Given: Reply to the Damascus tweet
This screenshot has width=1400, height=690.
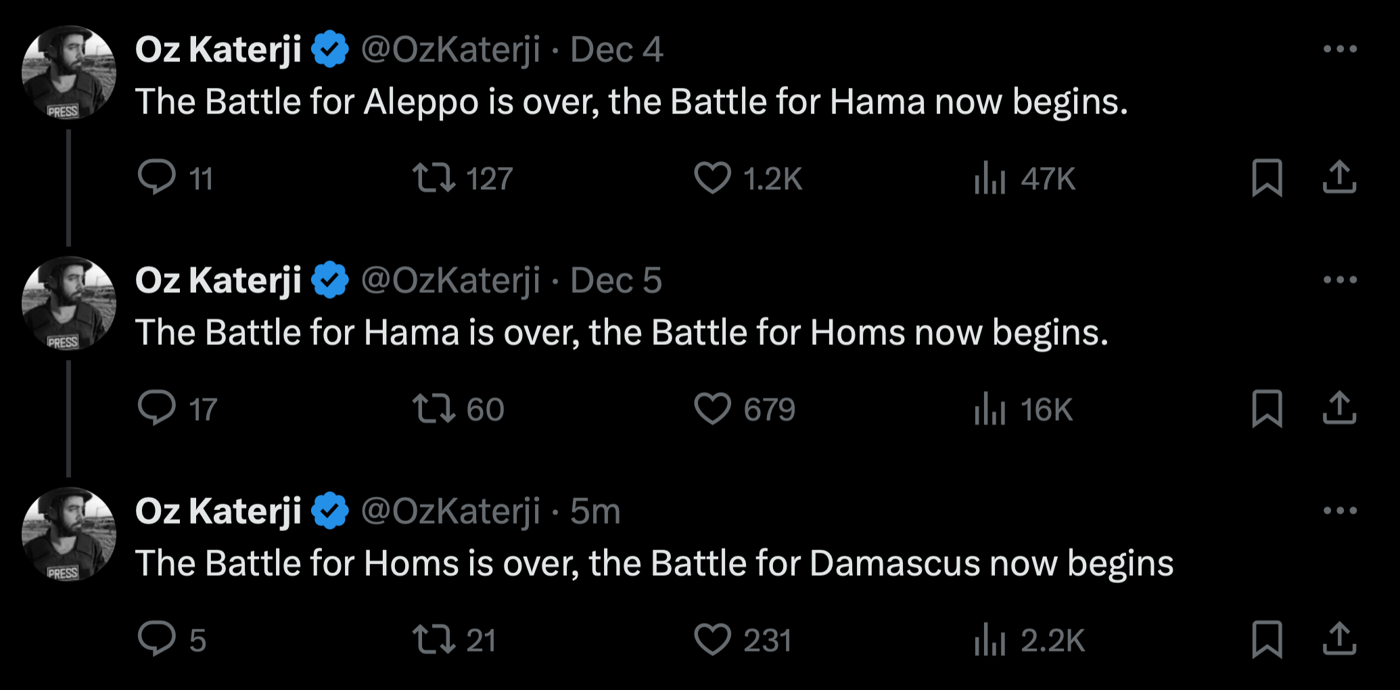Looking at the screenshot, I should (x=156, y=639).
